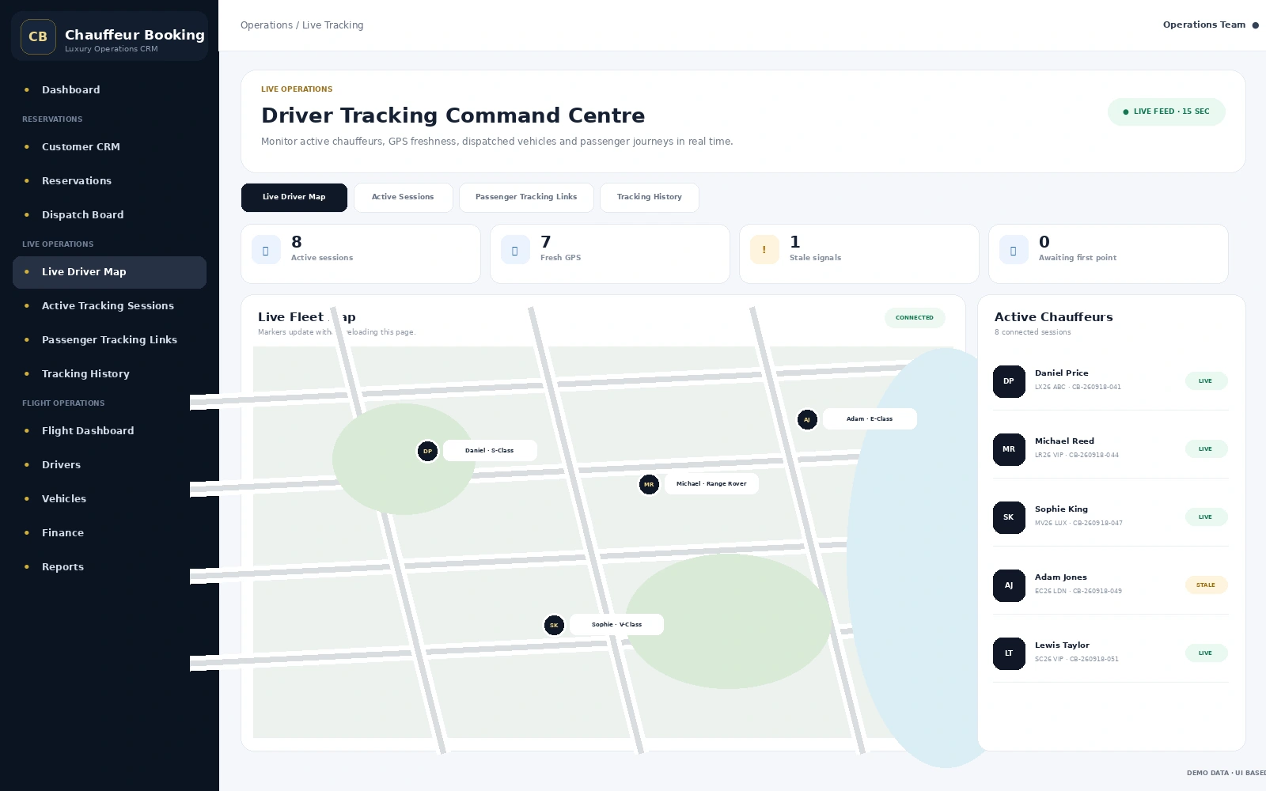Select the MR marker on the map
1266x791 pixels.
point(649,484)
